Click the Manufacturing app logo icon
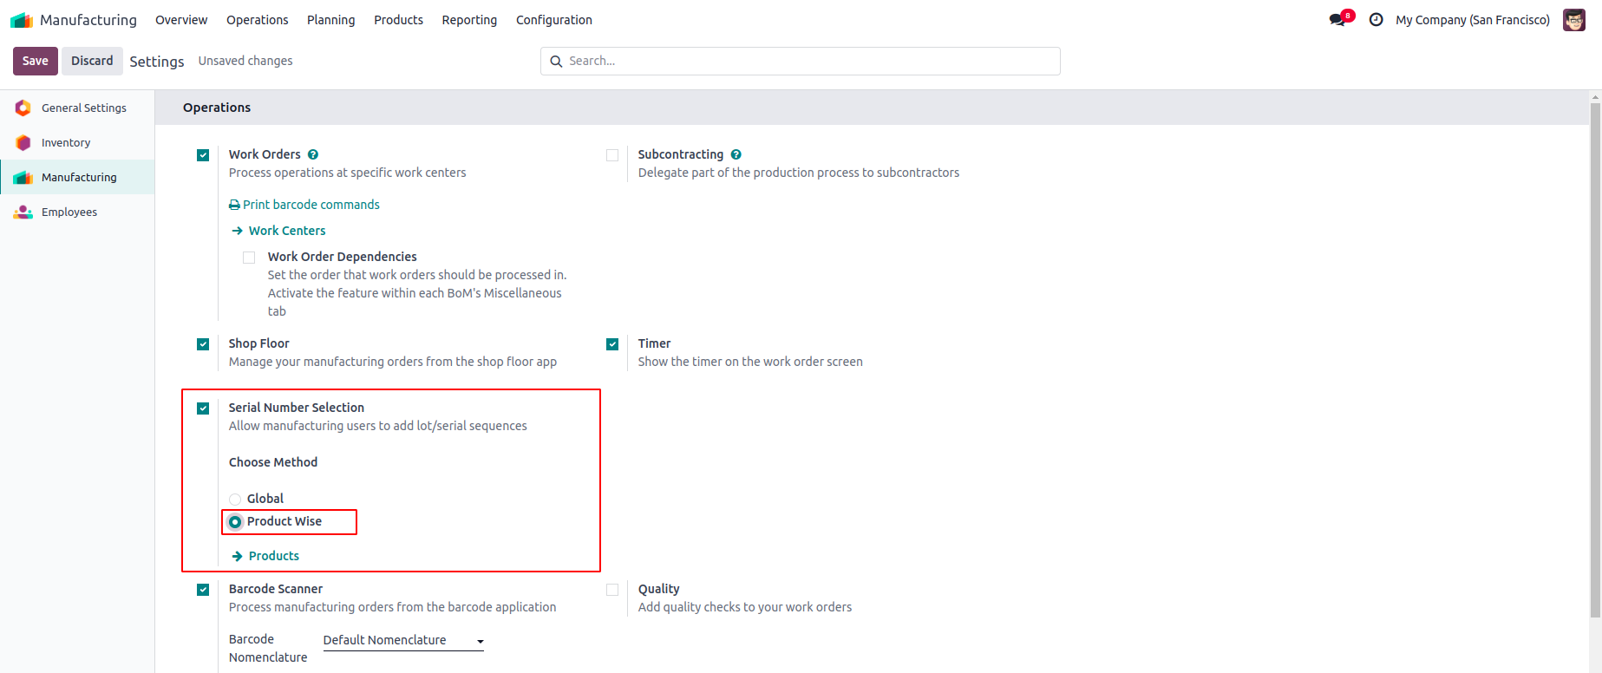 pyautogui.click(x=22, y=20)
